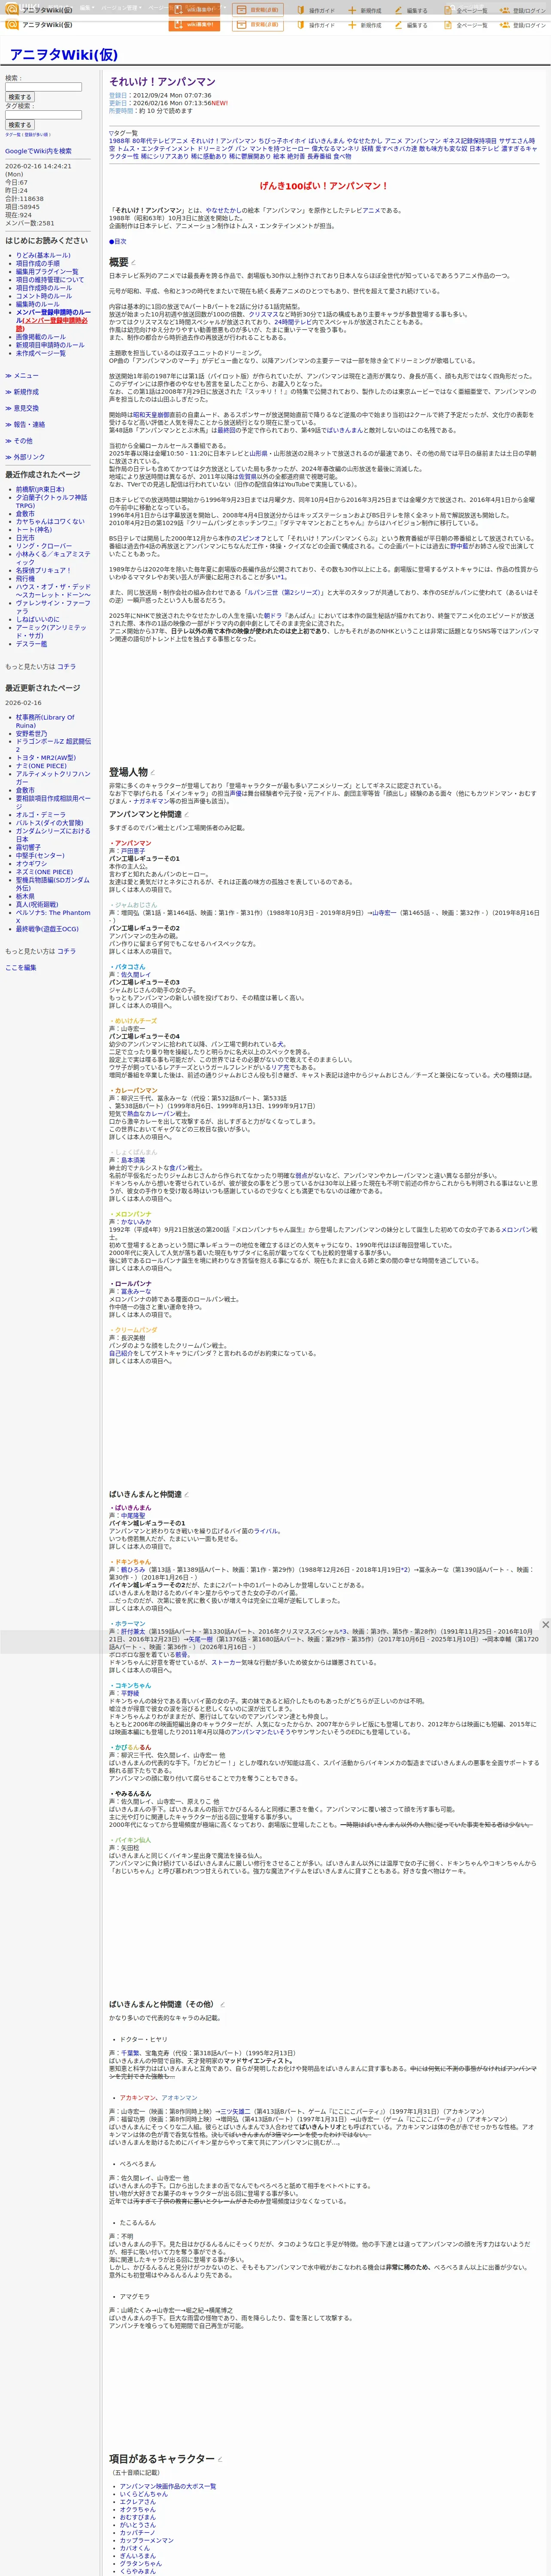Image resolution: width=551 pixels, height=2576 pixels.
Task: Click コチラ under 最近更新されたページ
Action: pyautogui.click(x=66, y=951)
